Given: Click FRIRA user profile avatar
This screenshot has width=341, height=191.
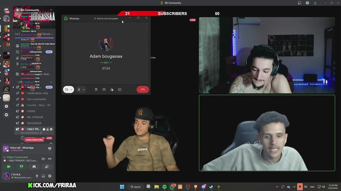Looking at the screenshot, I should coord(6,176).
